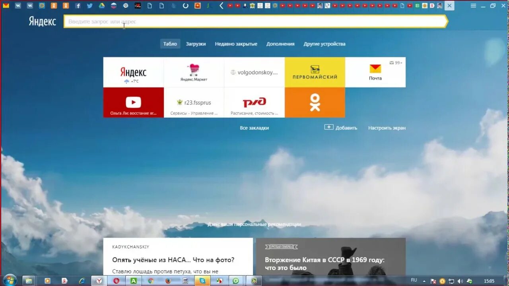Image resolution: width=509 pixels, height=286 pixels.
Task: Close the current active tab
Action: pyautogui.click(x=449, y=6)
